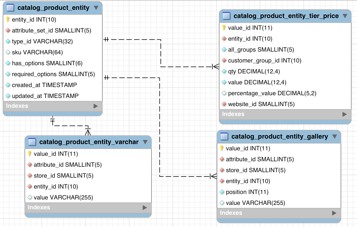The image size is (357, 227).
Task: Select the customer_group_id INT(10) column text
Action: (x=265, y=61)
